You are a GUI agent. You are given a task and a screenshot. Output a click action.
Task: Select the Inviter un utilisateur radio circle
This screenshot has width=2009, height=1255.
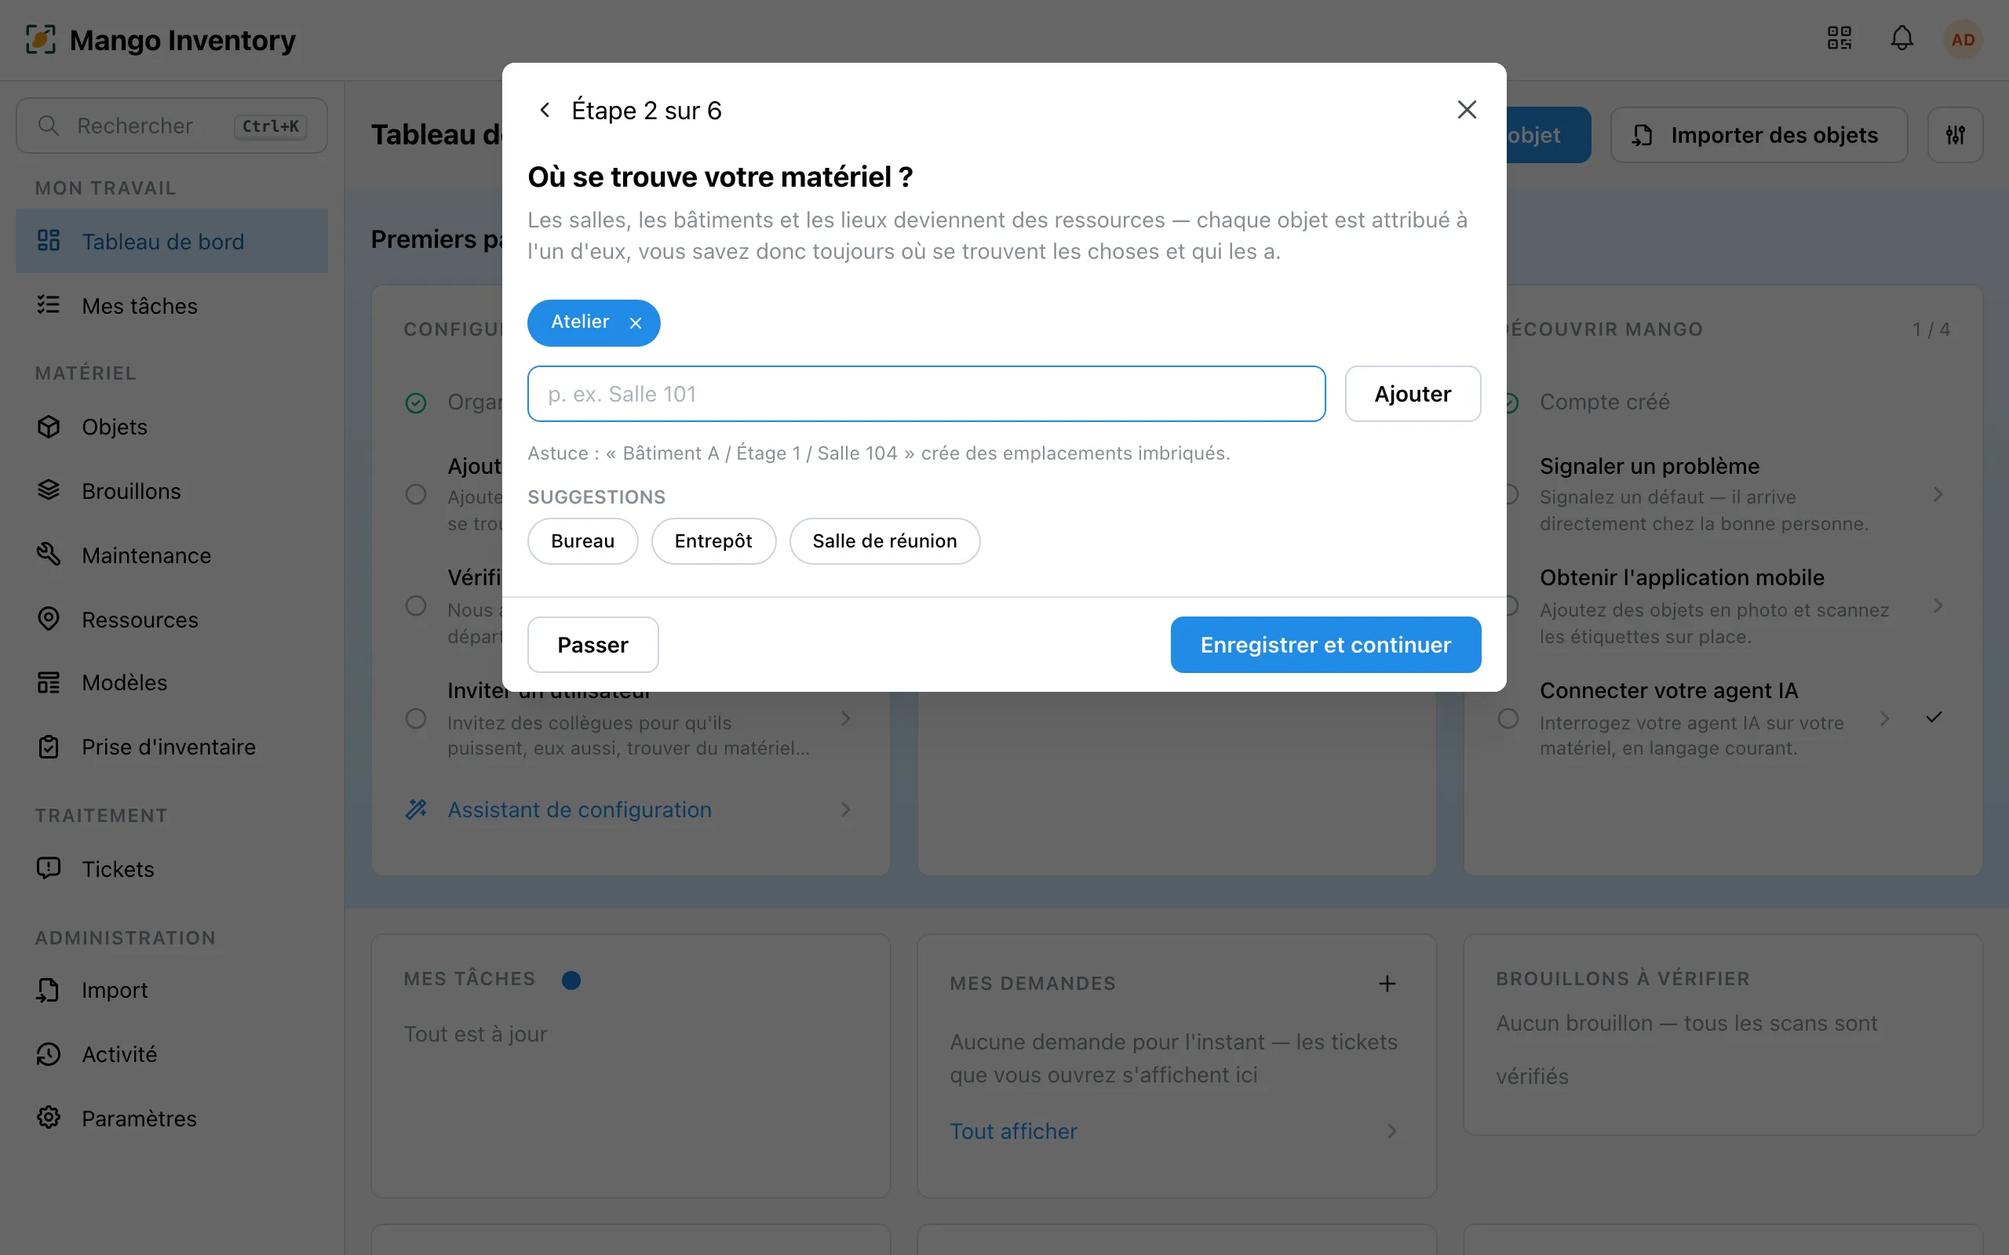pos(416,718)
